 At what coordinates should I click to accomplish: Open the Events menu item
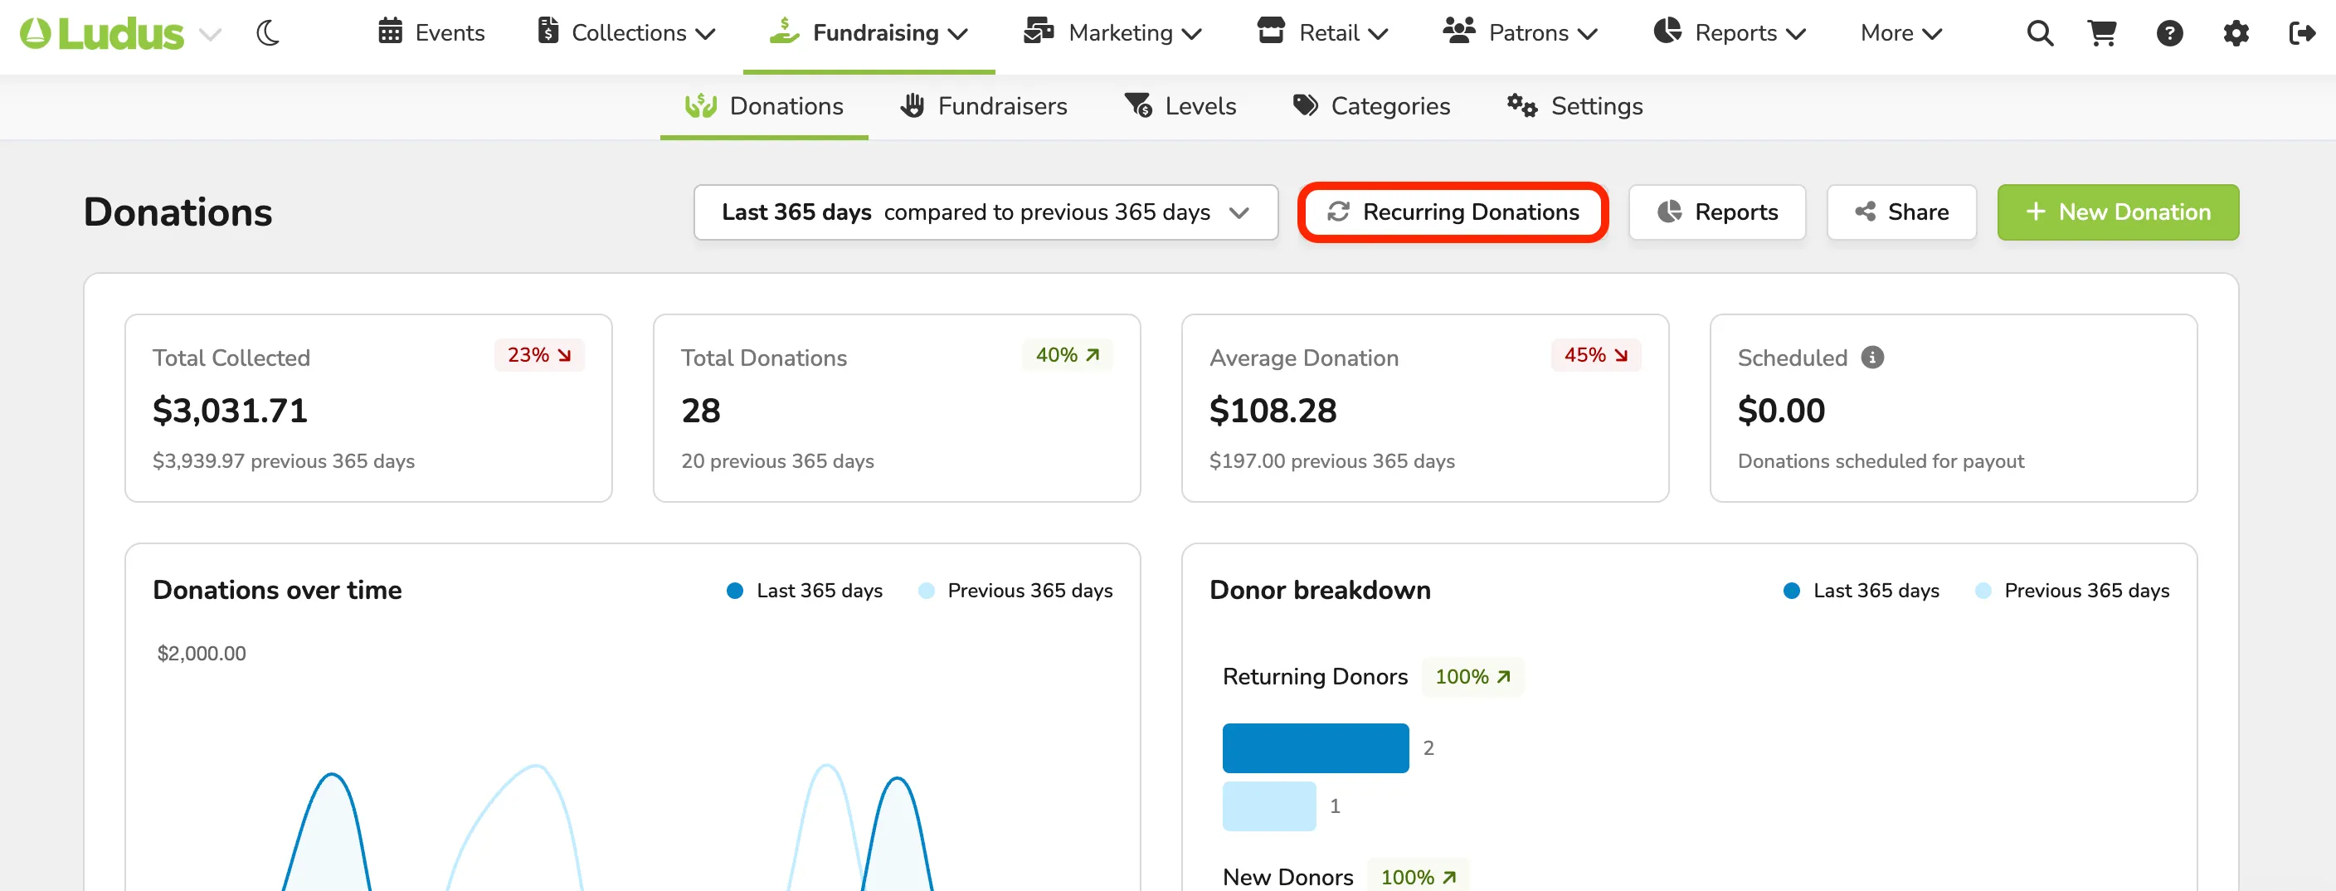pyautogui.click(x=431, y=32)
